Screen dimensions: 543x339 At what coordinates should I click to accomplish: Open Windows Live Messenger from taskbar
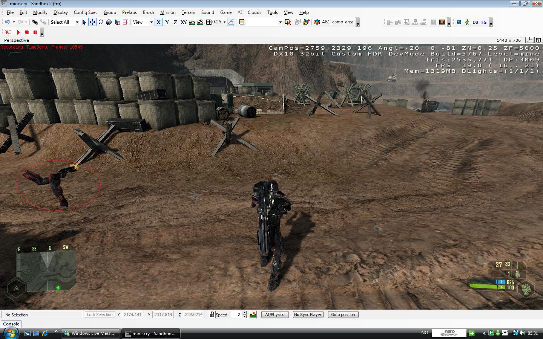(90, 333)
